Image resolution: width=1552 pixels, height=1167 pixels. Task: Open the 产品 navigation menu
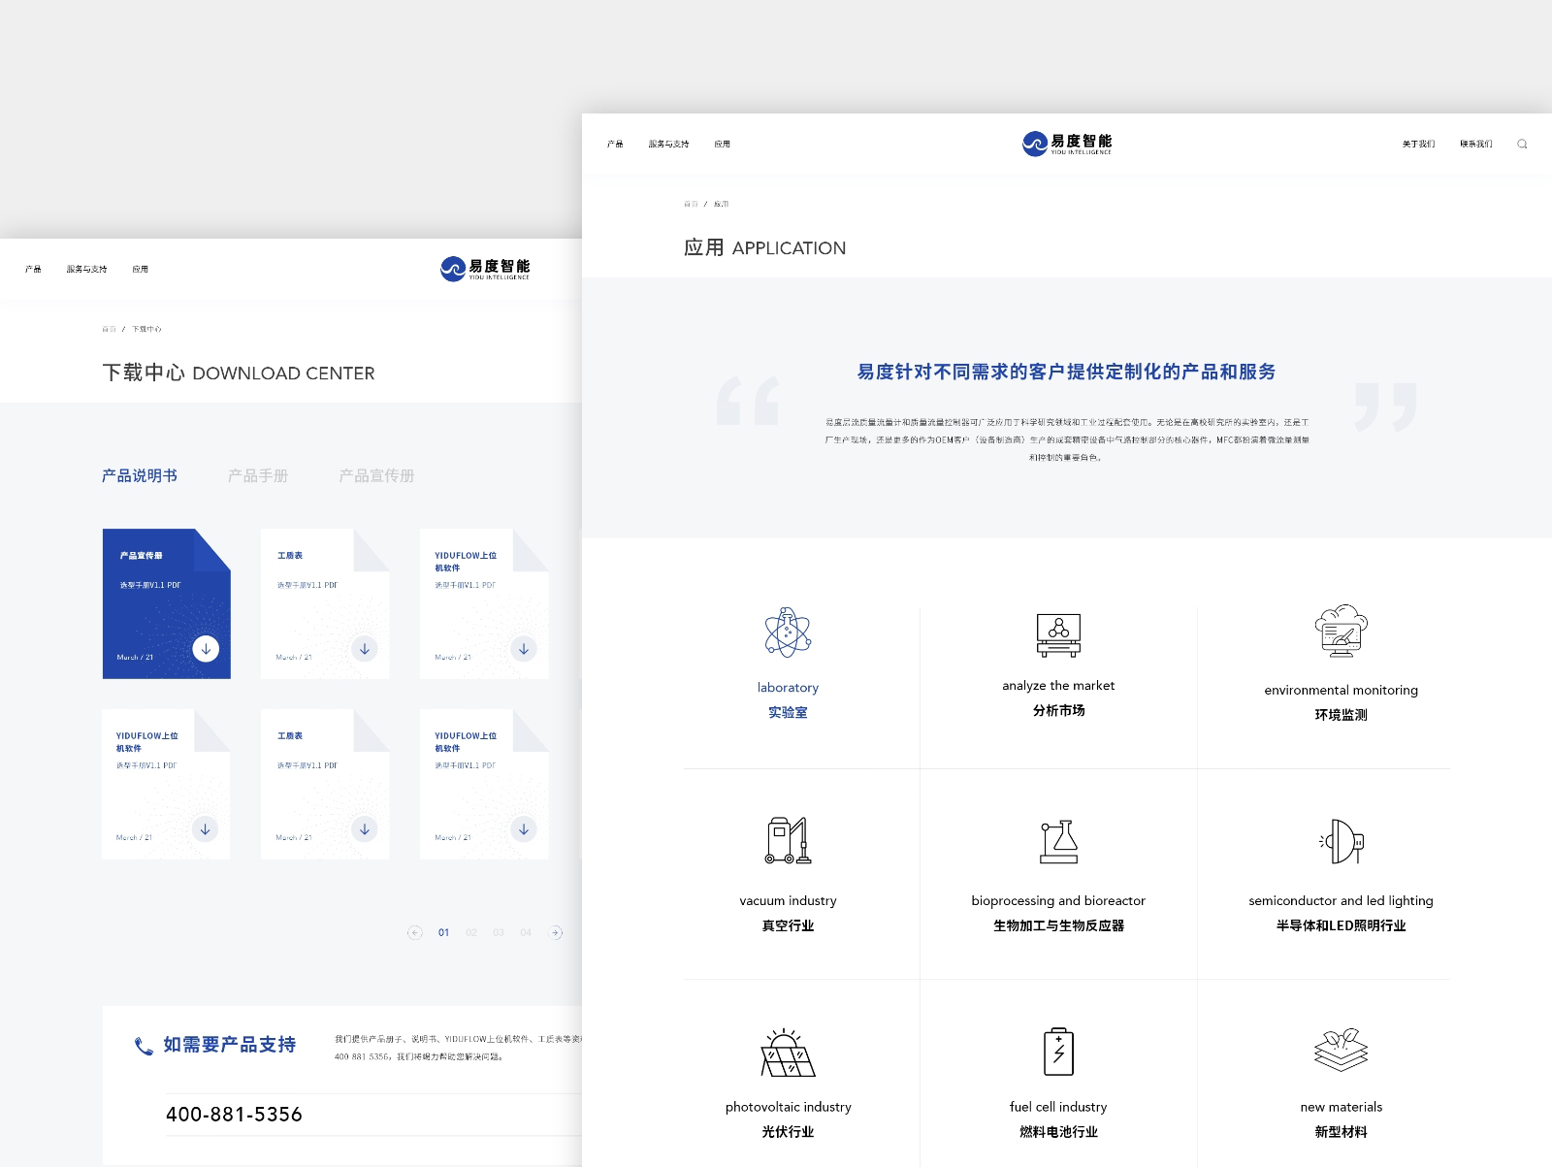coord(613,143)
